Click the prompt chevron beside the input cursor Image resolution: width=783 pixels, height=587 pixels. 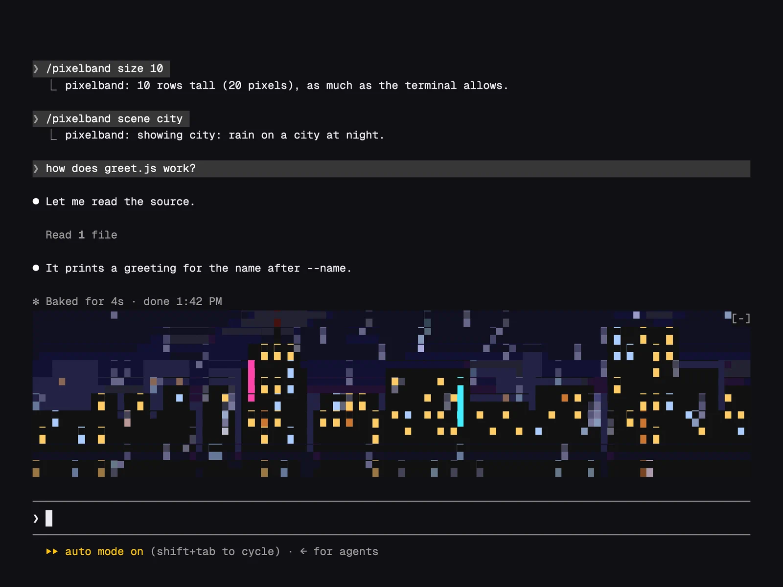click(36, 519)
